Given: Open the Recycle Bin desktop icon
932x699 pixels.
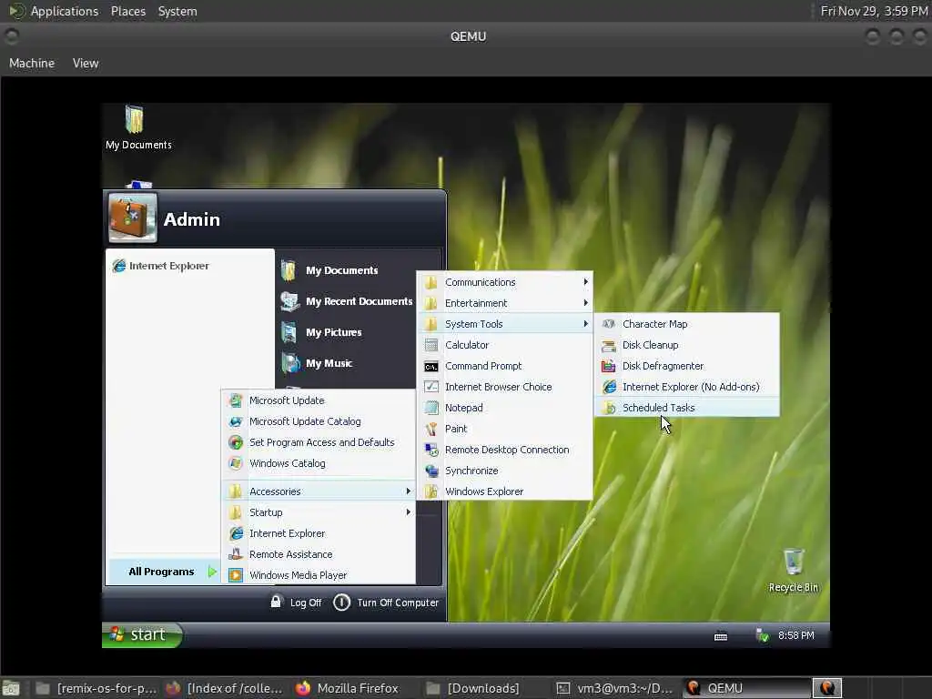Looking at the screenshot, I should click(794, 562).
